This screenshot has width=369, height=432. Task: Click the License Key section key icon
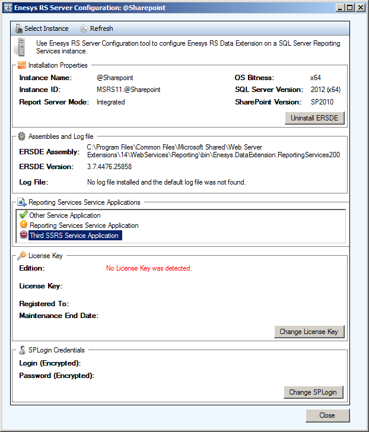[22, 256]
